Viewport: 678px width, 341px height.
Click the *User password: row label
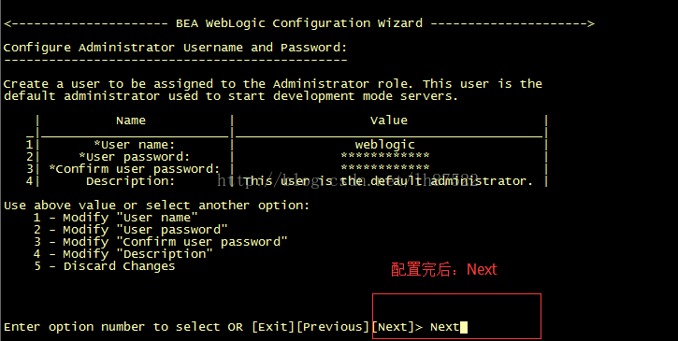tap(135, 156)
